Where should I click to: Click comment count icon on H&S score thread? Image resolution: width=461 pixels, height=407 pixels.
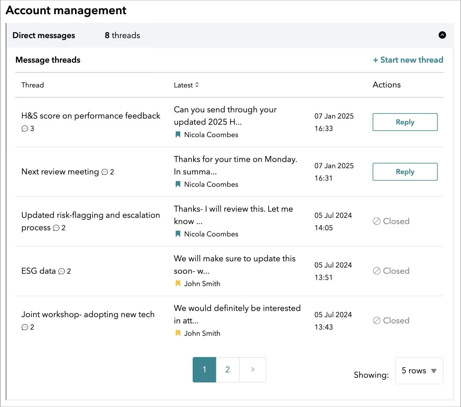tap(25, 129)
